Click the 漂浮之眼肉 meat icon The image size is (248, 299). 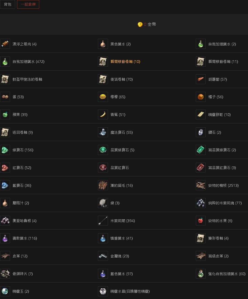pyautogui.click(x=5, y=44)
